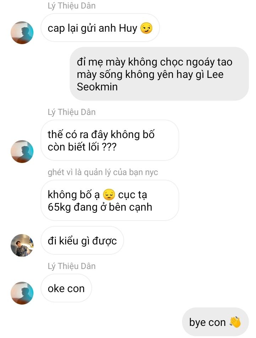Tap the "oke con" message bubble
The height and width of the screenshot is (338, 256).
66,288
